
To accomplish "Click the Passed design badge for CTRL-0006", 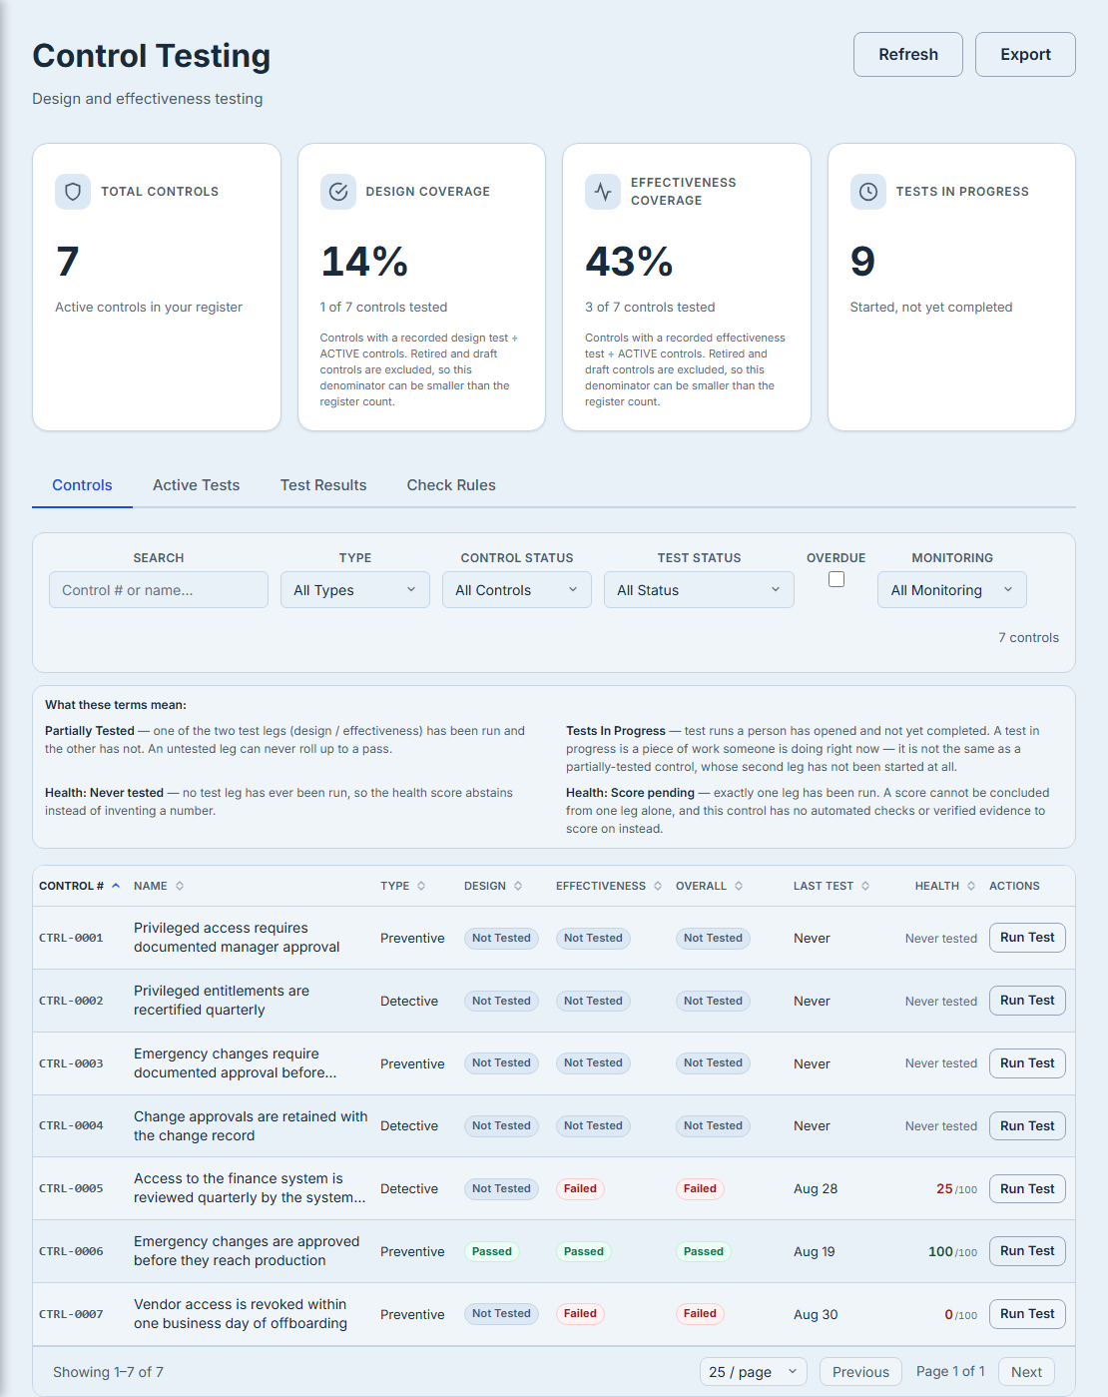I will pyautogui.click(x=492, y=1251).
